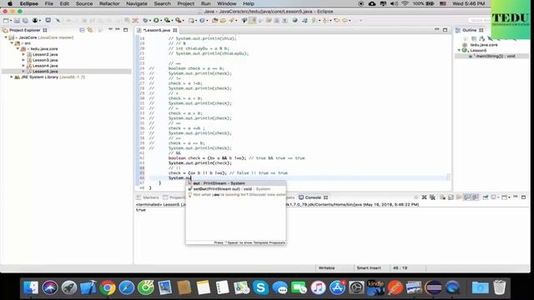Click the Debug bug icon in the toolbar
The image size is (534, 300).
coord(145,20)
